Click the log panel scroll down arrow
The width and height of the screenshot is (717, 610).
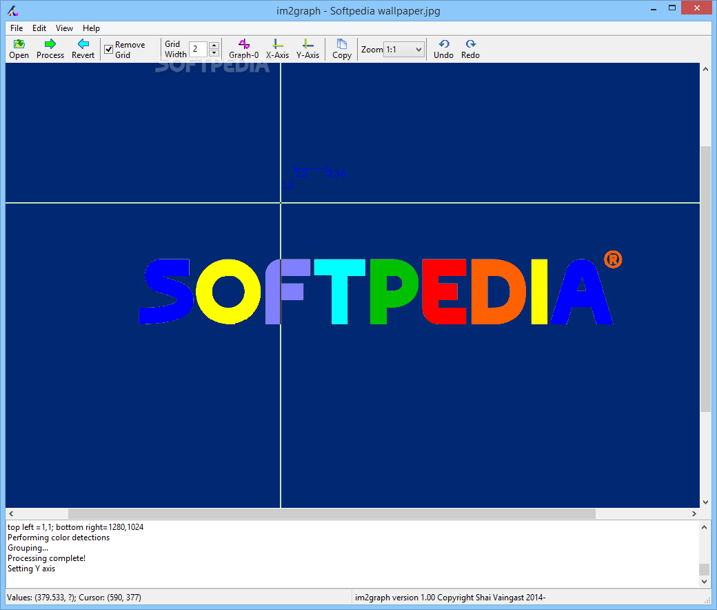704,581
